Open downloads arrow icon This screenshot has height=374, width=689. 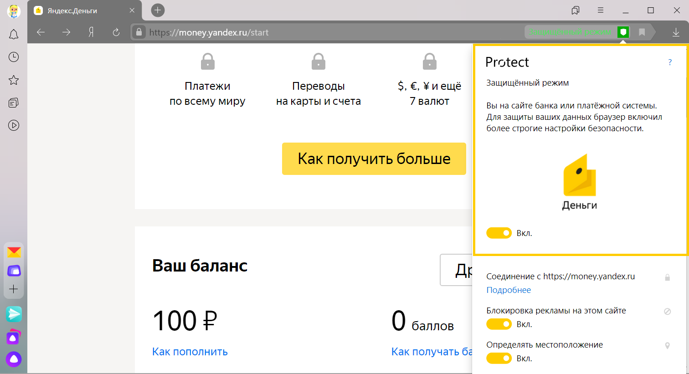click(x=676, y=32)
